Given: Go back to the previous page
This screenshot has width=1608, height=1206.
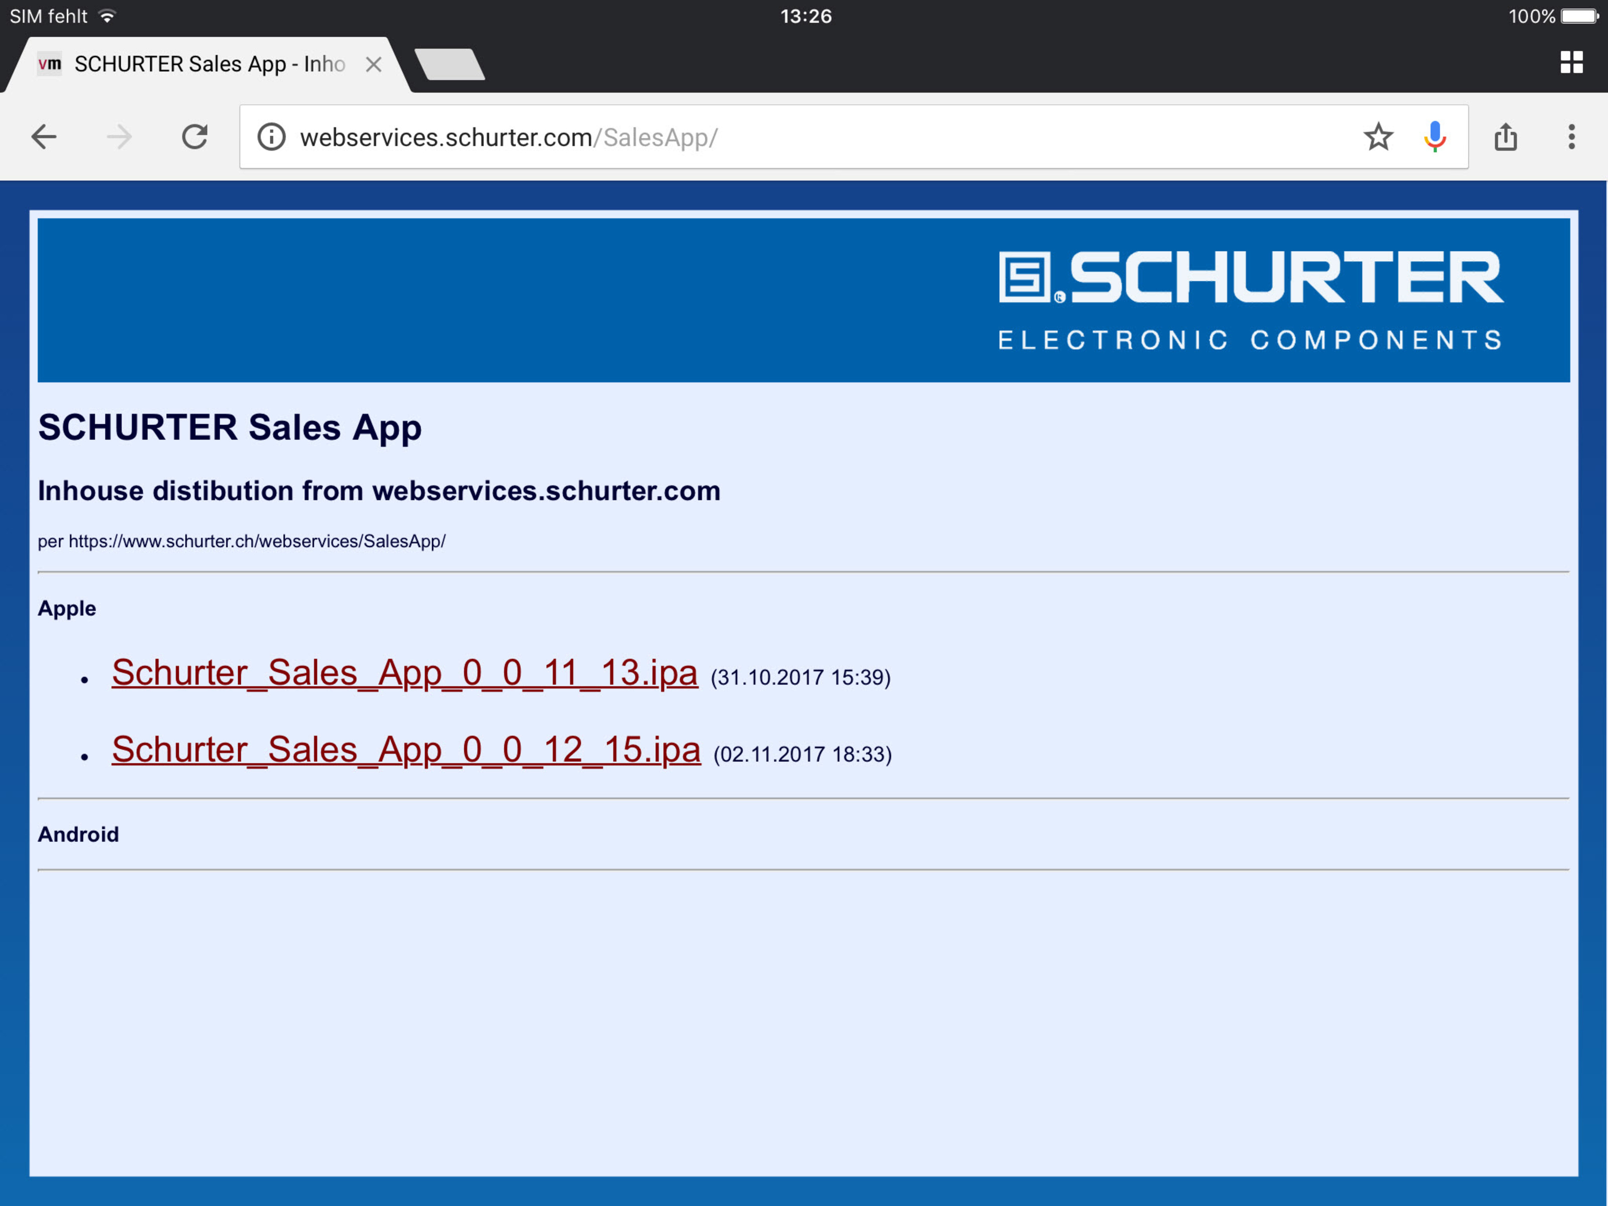Looking at the screenshot, I should click(x=44, y=137).
